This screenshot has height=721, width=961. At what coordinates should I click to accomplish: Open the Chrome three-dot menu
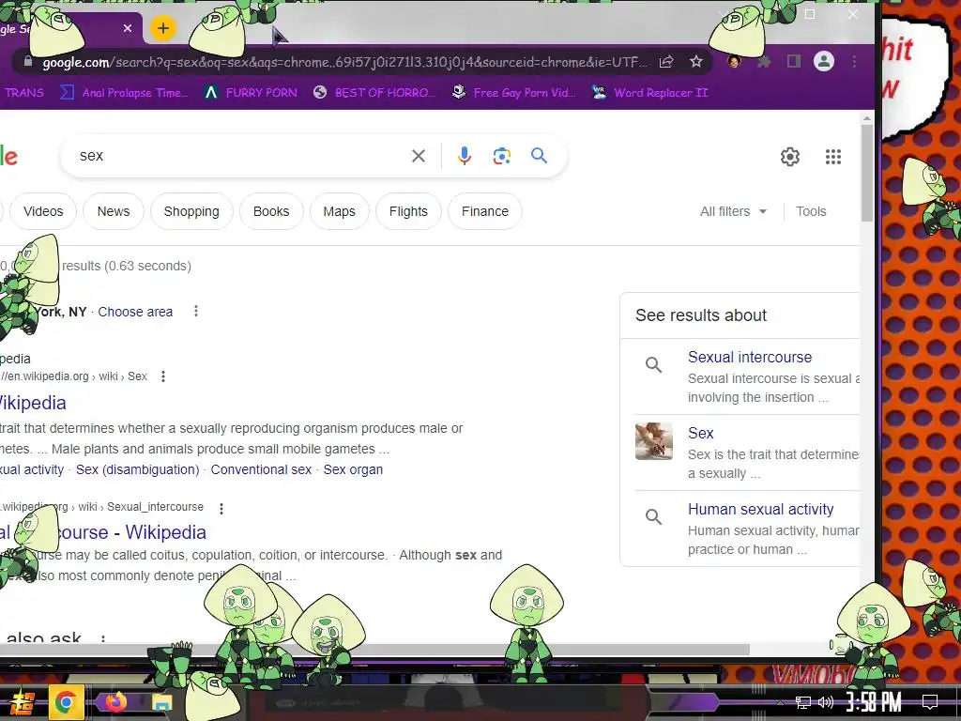coord(854,61)
